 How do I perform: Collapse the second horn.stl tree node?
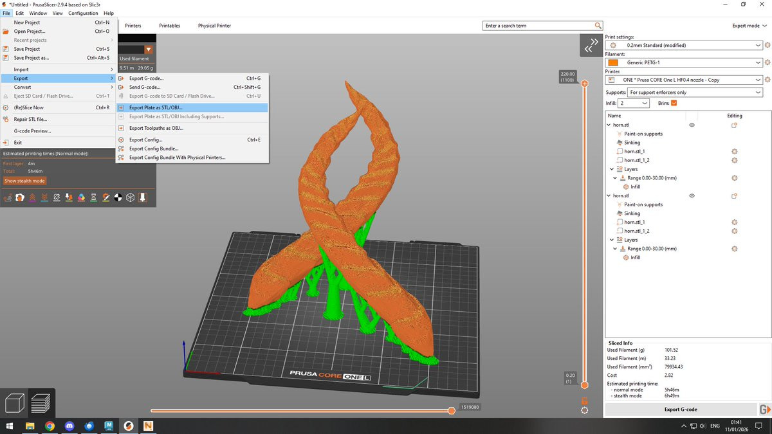click(609, 195)
